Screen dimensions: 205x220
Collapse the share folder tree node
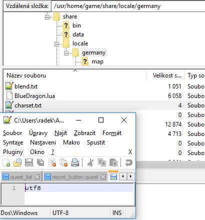pyautogui.click(x=47, y=17)
